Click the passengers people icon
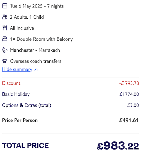This screenshot has height=157, width=141. pos(5,17)
